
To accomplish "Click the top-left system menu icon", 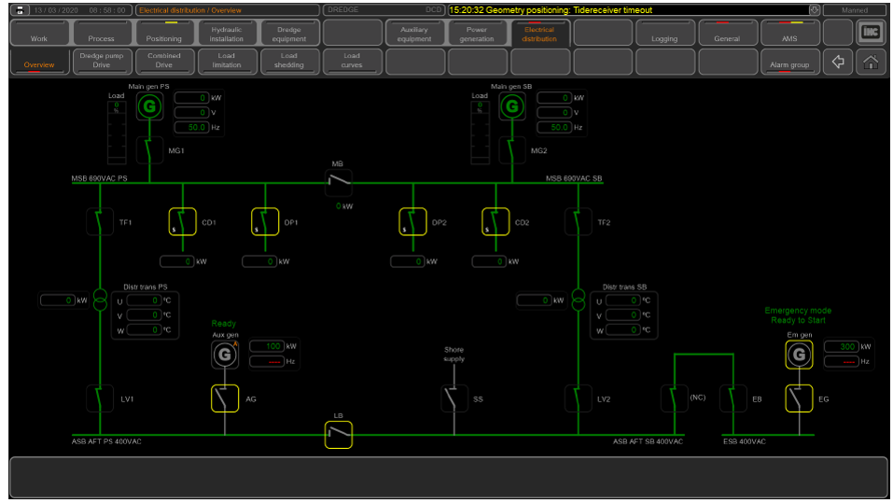I will click(20, 10).
